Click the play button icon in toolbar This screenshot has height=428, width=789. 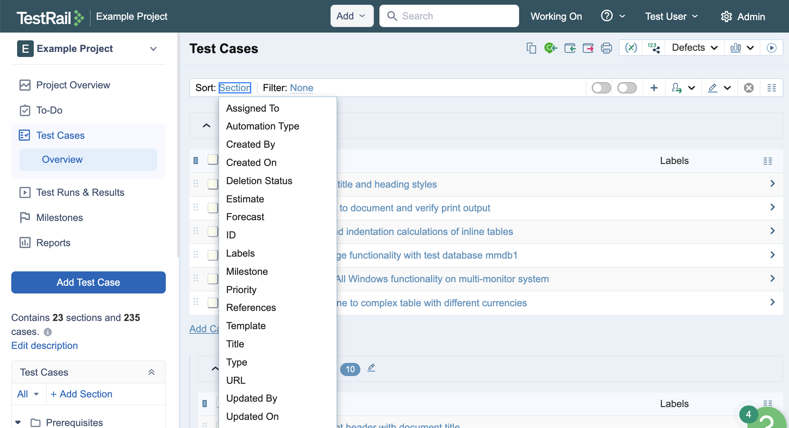tap(772, 48)
